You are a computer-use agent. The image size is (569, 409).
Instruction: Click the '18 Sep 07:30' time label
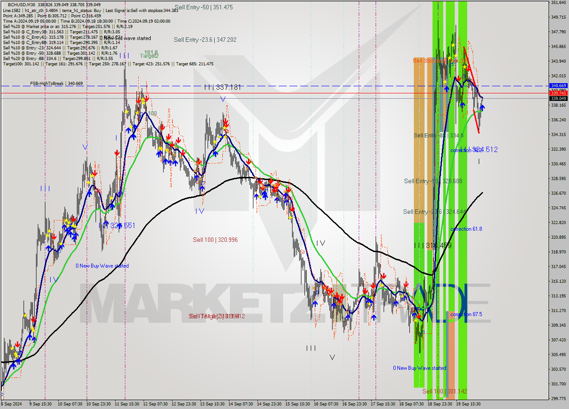coord(411,404)
